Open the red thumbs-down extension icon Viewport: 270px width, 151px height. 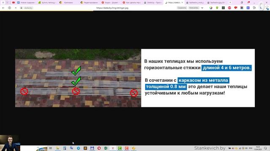click(x=235, y=8)
